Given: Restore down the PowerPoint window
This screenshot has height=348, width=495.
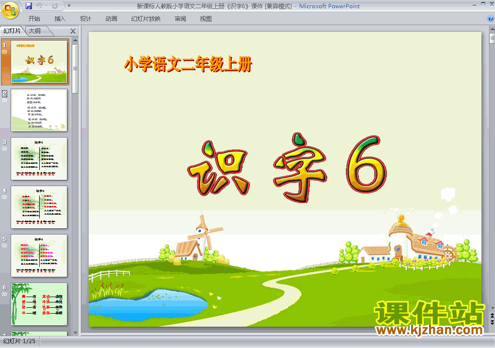Looking at the screenshot, I should [483, 4].
